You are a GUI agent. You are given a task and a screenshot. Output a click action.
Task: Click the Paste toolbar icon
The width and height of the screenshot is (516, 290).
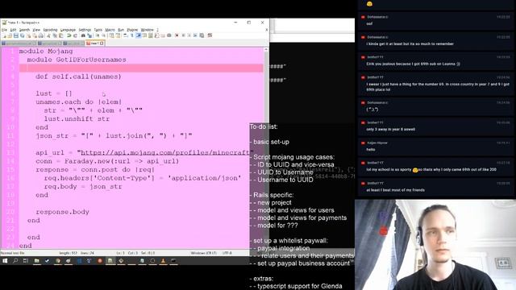(60, 35)
